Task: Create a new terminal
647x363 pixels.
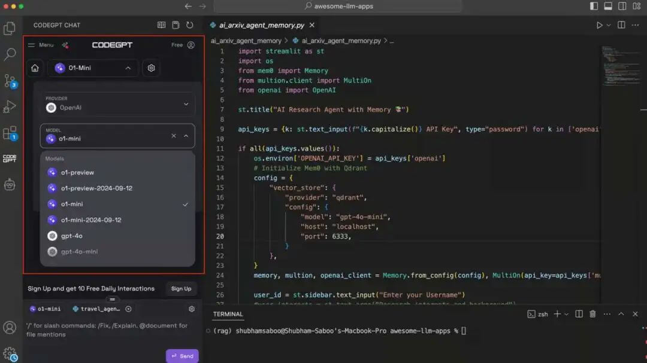Action: (557, 315)
